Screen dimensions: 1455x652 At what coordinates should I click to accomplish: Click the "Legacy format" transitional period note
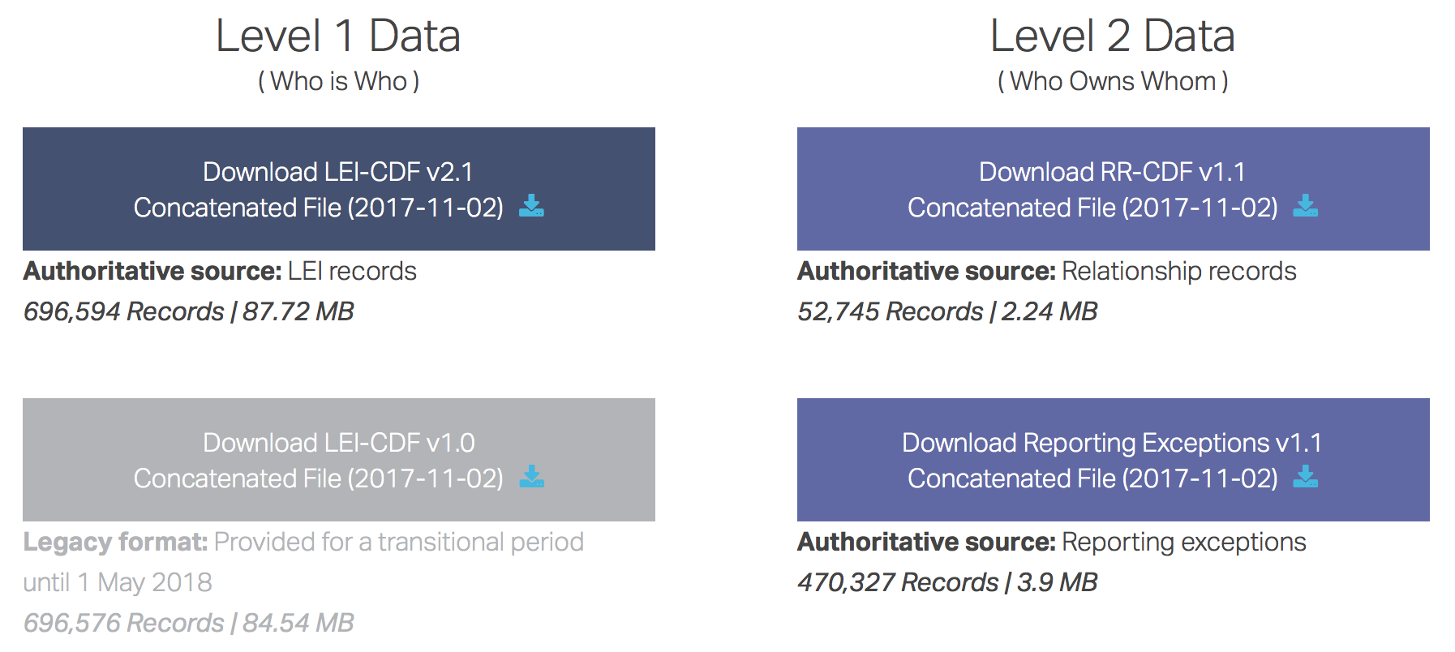coord(303,561)
